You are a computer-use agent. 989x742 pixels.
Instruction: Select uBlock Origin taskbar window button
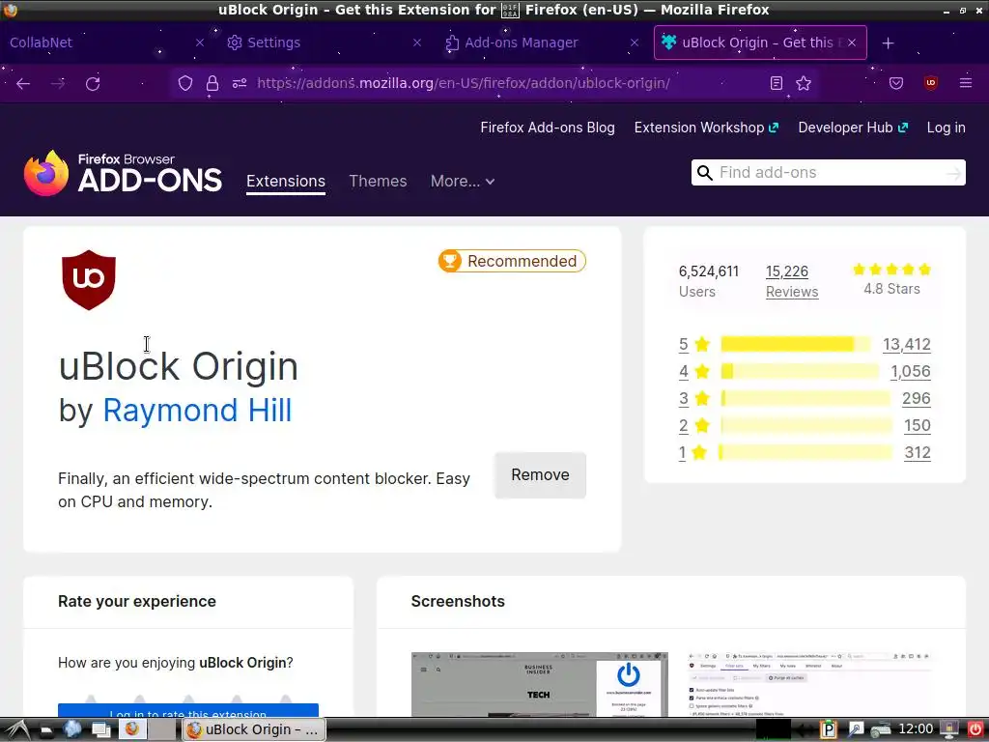pos(254,730)
